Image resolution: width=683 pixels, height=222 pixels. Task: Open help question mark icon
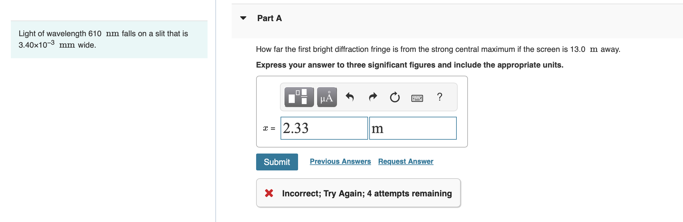tap(440, 97)
